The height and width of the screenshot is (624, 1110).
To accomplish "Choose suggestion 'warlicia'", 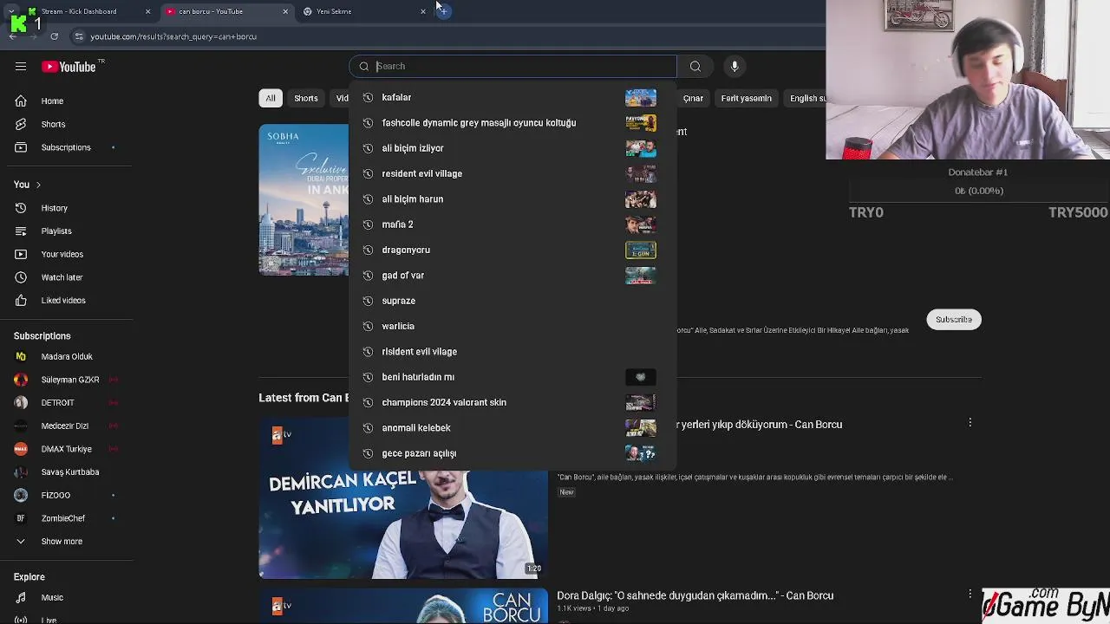I will [x=512, y=326].
